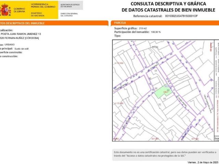Click parcel number 32 on the map
Image resolution: width=219 pixels, height=164 pixels.
159,104
